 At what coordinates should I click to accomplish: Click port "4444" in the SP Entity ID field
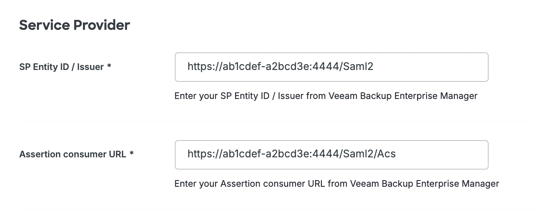click(x=328, y=67)
